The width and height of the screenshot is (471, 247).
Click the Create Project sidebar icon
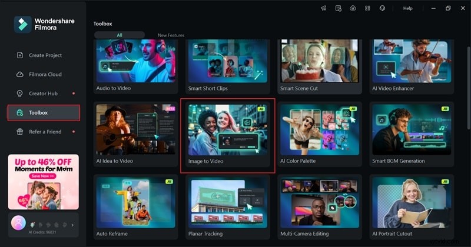[20, 55]
